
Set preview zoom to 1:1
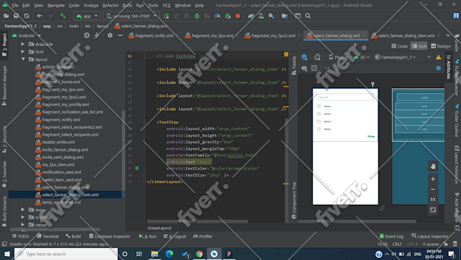coord(433,200)
